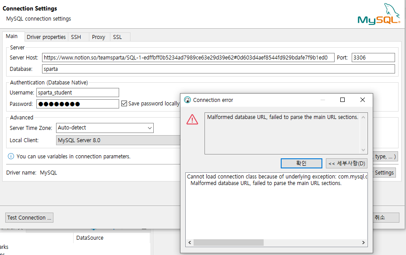The height and width of the screenshot is (255, 406).
Task: Click the DBeaver icon in error title bar
Action: (187, 100)
